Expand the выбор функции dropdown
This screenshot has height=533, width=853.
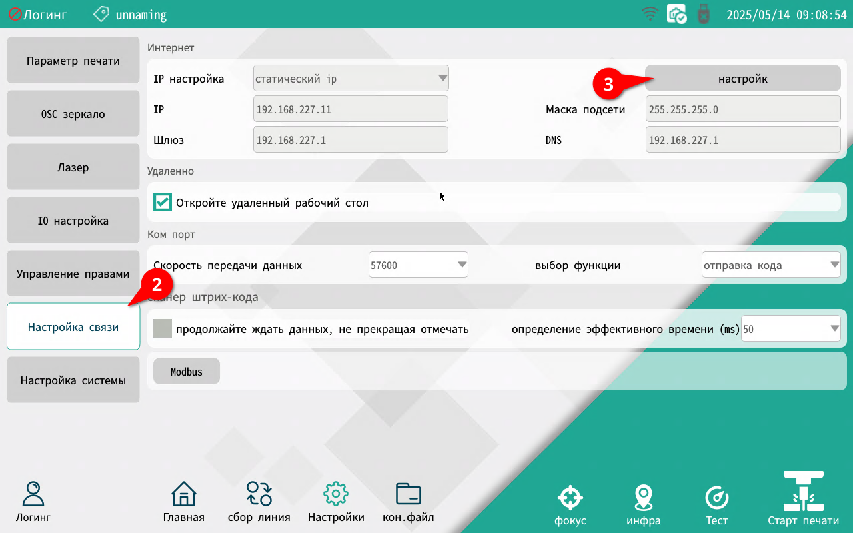771,265
